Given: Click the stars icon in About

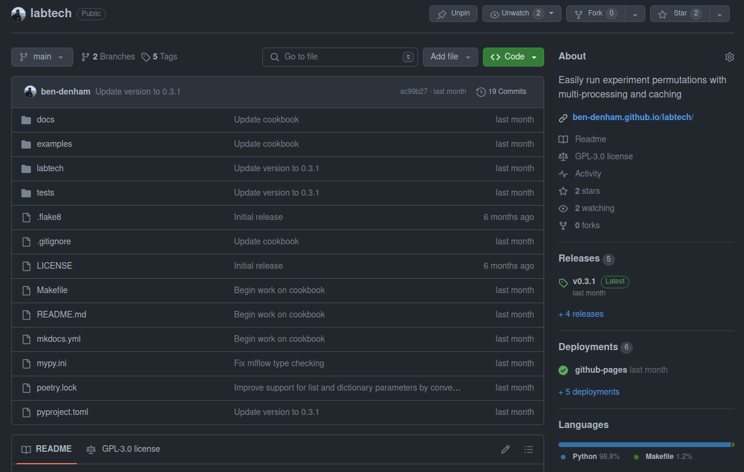Looking at the screenshot, I should pyautogui.click(x=563, y=191).
